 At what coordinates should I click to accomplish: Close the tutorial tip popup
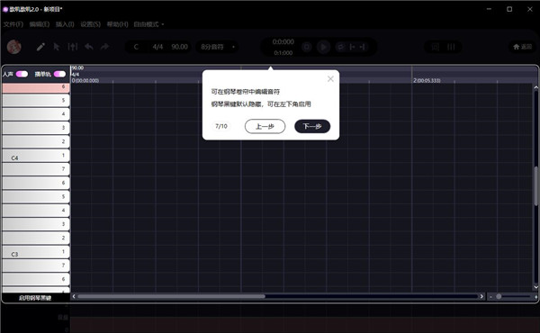(x=330, y=79)
